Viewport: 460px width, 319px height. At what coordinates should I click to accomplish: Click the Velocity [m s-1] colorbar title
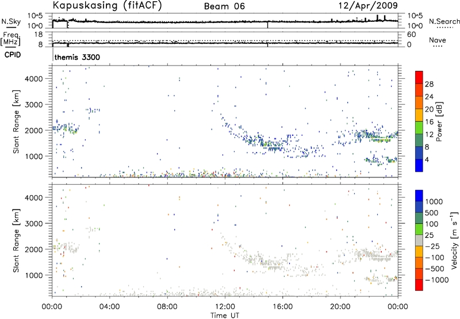tap(454, 240)
